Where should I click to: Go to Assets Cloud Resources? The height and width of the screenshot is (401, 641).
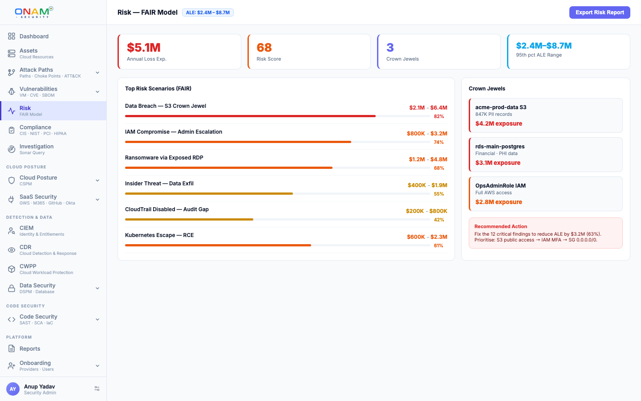click(x=53, y=53)
